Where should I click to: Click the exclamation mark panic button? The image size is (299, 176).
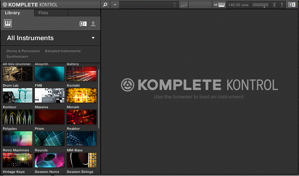pos(282,5)
